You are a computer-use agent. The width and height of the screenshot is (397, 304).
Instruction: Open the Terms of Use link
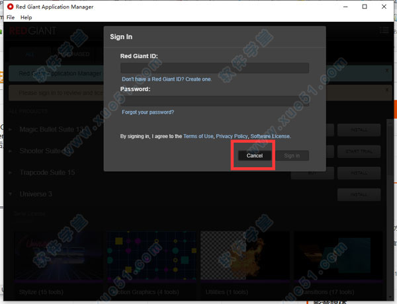pyautogui.click(x=198, y=136)
